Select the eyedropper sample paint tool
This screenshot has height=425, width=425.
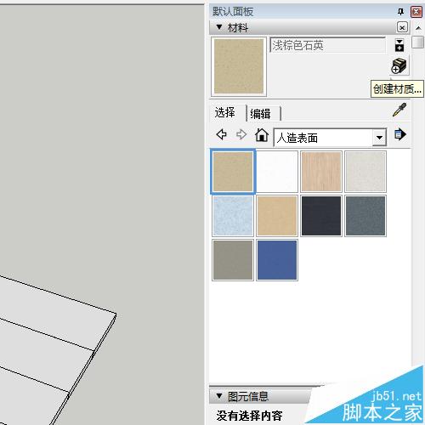[x=399, y=110]
